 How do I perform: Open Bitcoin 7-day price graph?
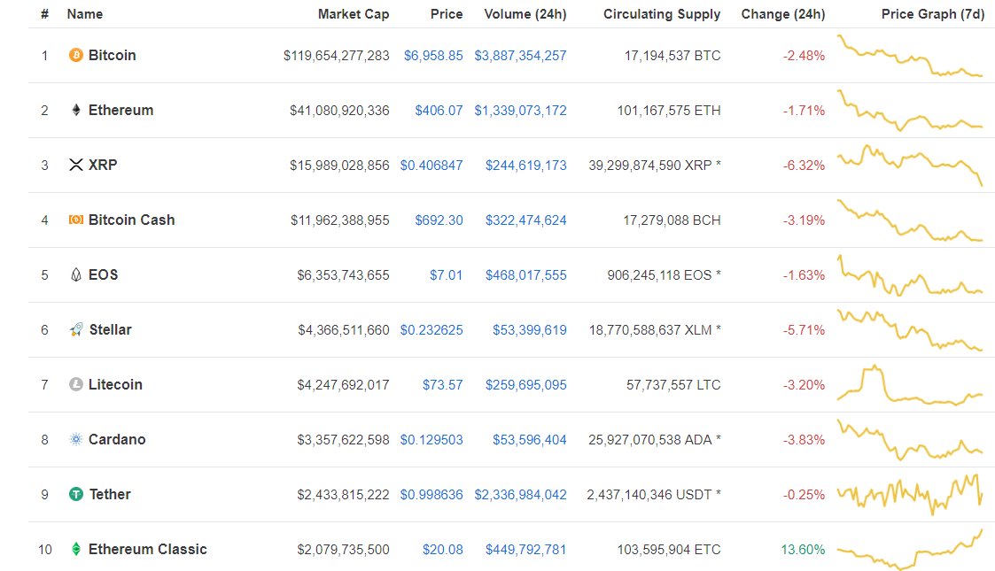[x=910, y=56]
